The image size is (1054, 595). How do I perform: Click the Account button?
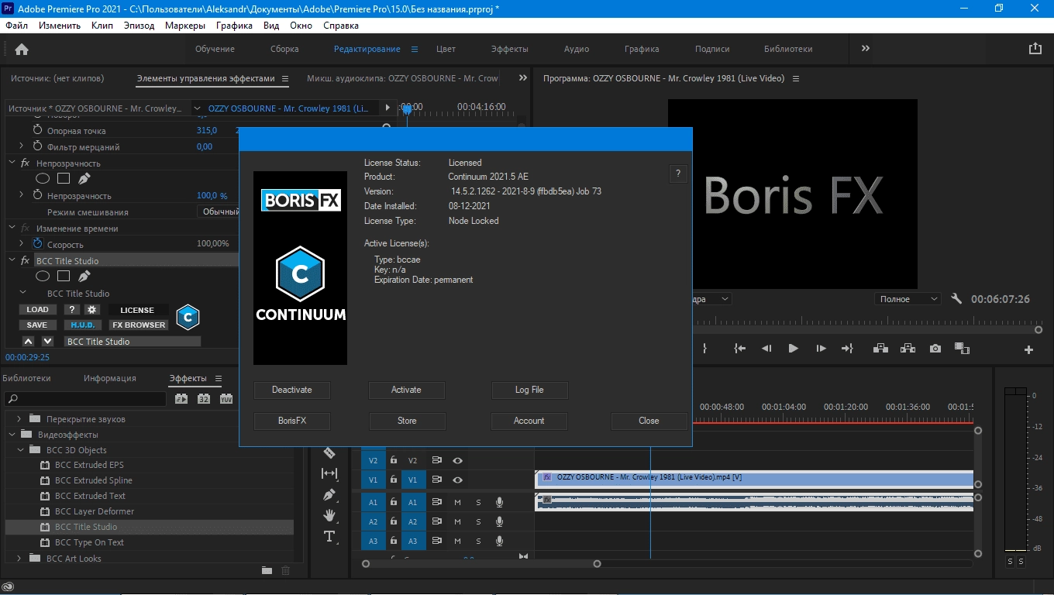click(529, 421)
